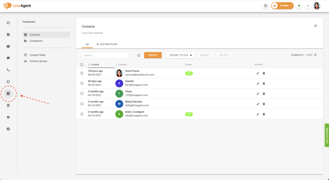Open the Tickets icon in left sidebar
Viewport: 329px width, 180px height.
[x=8, y=46]
